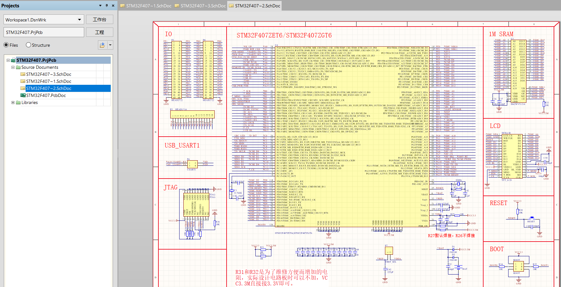561x287 pixels.
Task: Click the 工程 project button
Action: [100, 32]
